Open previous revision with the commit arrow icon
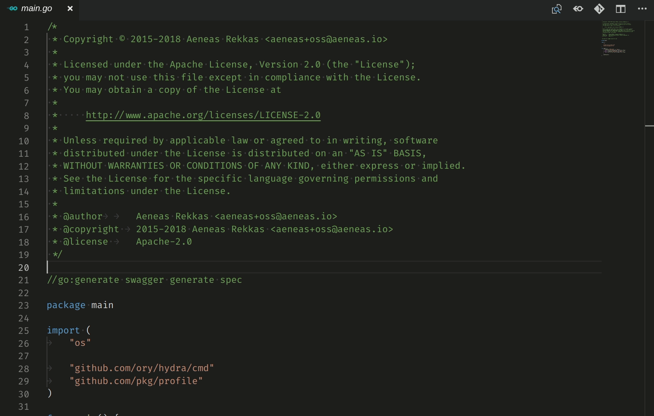 pos(578,9)
